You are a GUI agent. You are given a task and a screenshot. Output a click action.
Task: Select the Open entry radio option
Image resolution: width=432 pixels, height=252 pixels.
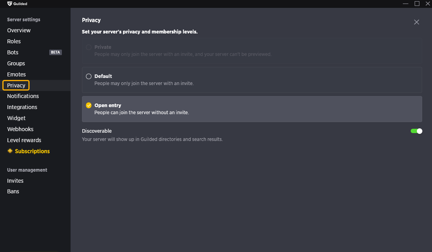point(89,106)
